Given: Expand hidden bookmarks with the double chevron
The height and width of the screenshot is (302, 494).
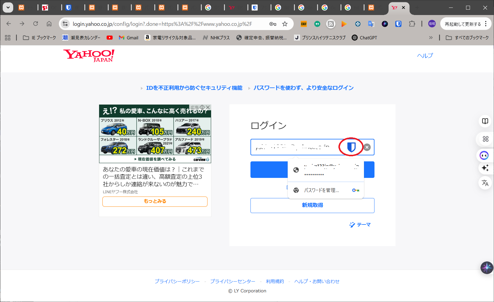Looking at the screenshot, I should pyautogui.click(x=431, y=38).
